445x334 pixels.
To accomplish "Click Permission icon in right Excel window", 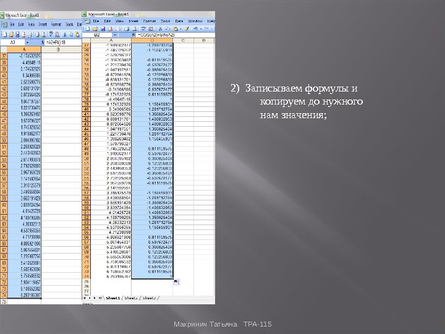I will coord(111,28).
